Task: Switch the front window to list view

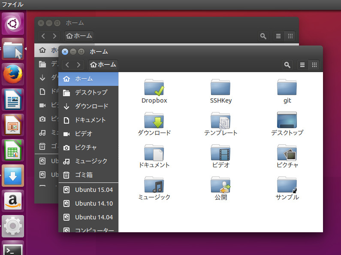Action: click(302, 65)
